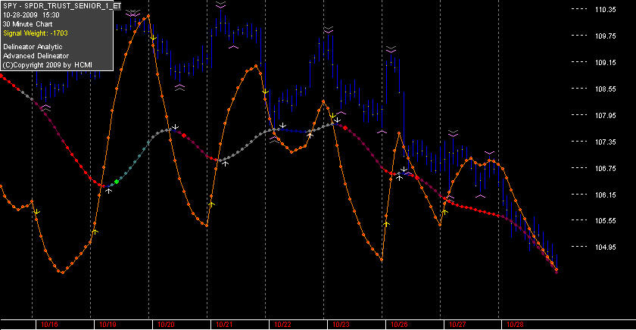The image size is (636, 330).
Task: Click the yellow up arrow below 10/19 trough
Action: coord(95,232)
